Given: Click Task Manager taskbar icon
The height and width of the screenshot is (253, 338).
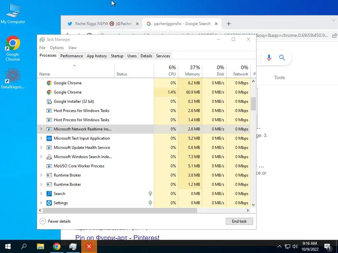Looking at the screenshot, I should (73, 246).
